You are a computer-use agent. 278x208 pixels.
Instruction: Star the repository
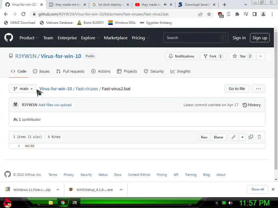tap(242, 56)
